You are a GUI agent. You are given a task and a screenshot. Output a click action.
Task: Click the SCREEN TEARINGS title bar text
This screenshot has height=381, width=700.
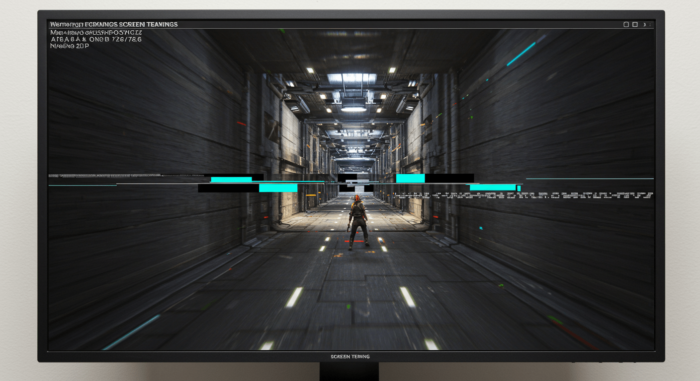[x=149, y=24]
